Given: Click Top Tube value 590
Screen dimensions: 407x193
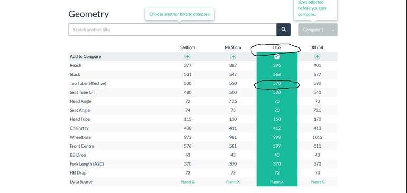Looking at the screenshot, I should tap(317, 84).
